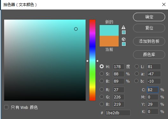
Task: Click the R field showing 27
Action: pyautogui.click(x=119, y=90)
